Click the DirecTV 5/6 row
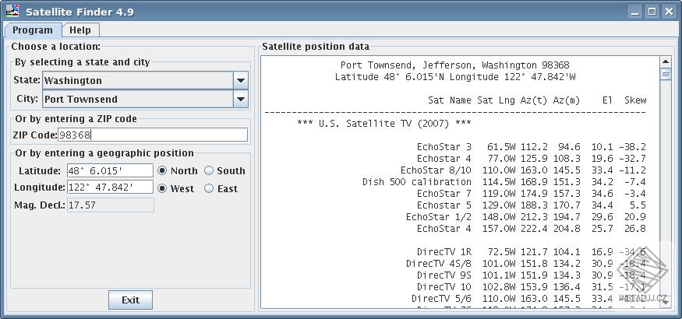The height and width of the screenshot is (319, 682). coord(529,299)
